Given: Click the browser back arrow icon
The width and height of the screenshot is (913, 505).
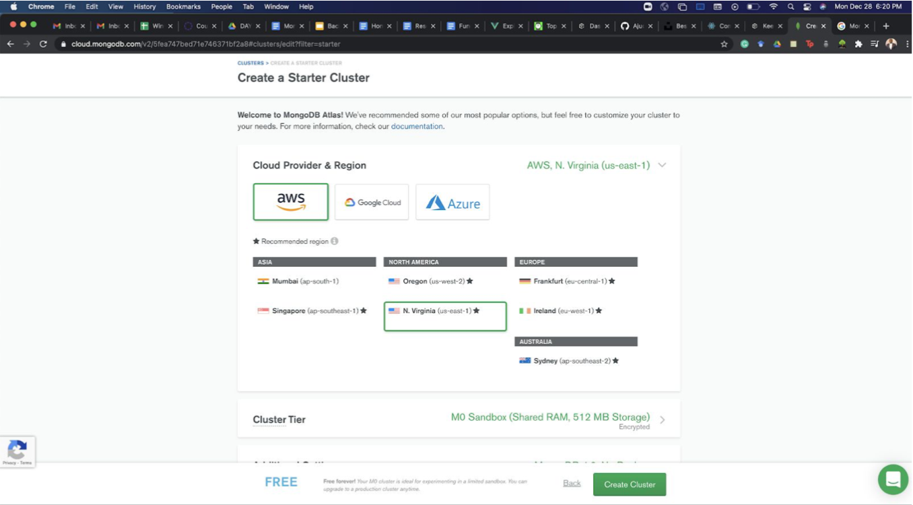Looking at the screenshot, I should click(x=10, y=44).
